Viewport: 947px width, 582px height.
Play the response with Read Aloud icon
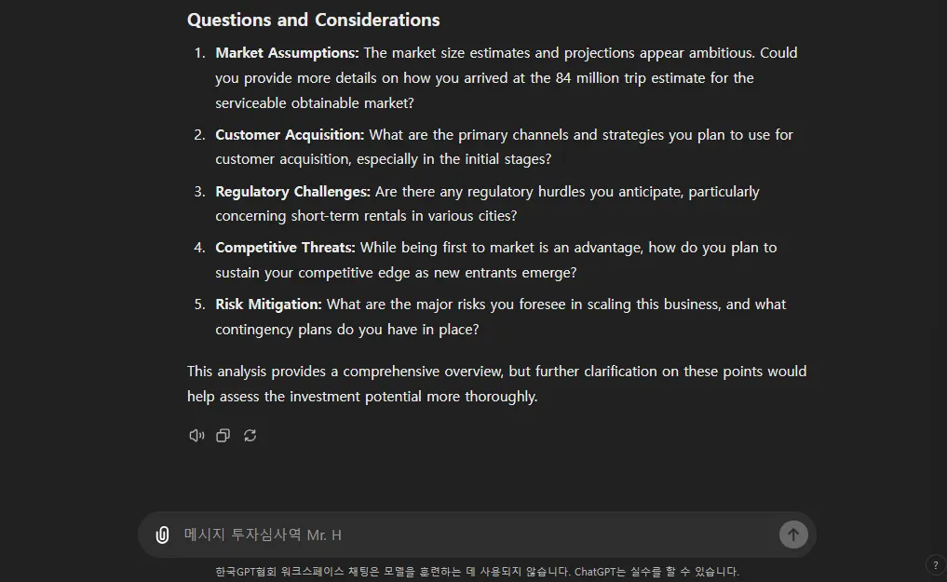196,436
